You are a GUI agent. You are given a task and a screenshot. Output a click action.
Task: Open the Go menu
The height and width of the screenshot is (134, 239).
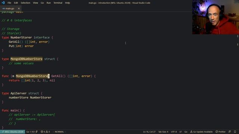pos(42,3)
